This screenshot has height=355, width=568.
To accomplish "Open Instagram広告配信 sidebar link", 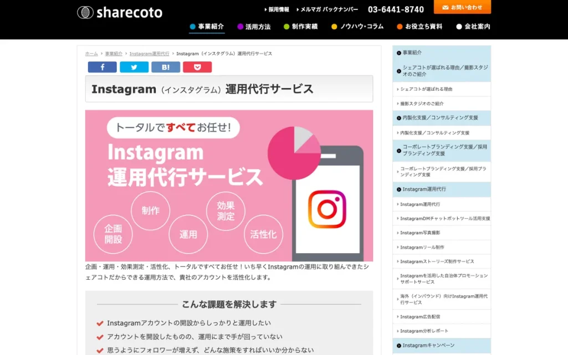I will pos(442,317).
